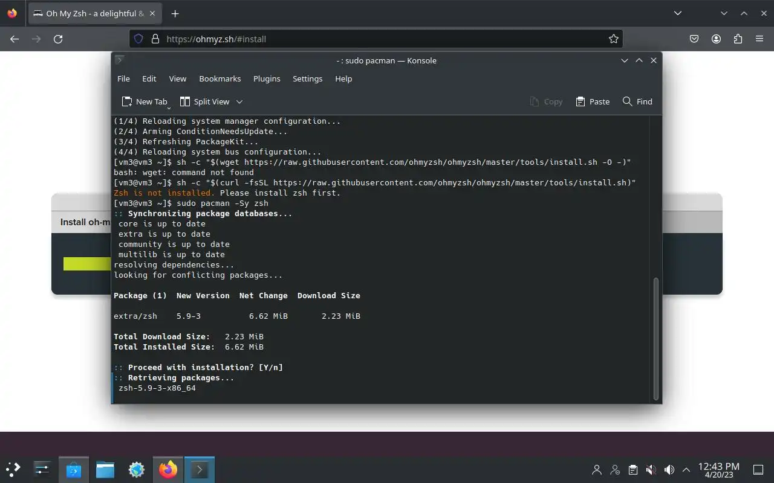Click the Firefox logo at tab bar start
This screenshot has width=774, height=483.
[x=12, y=13]
